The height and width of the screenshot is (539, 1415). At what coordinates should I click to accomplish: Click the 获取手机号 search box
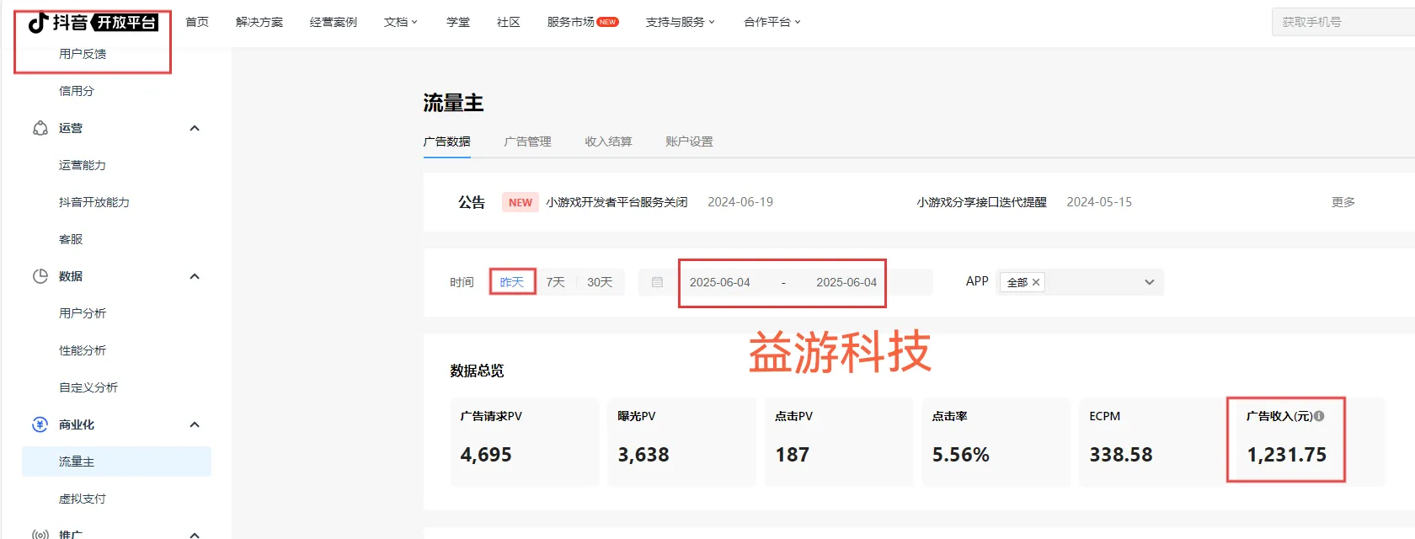pos(1343,22)
